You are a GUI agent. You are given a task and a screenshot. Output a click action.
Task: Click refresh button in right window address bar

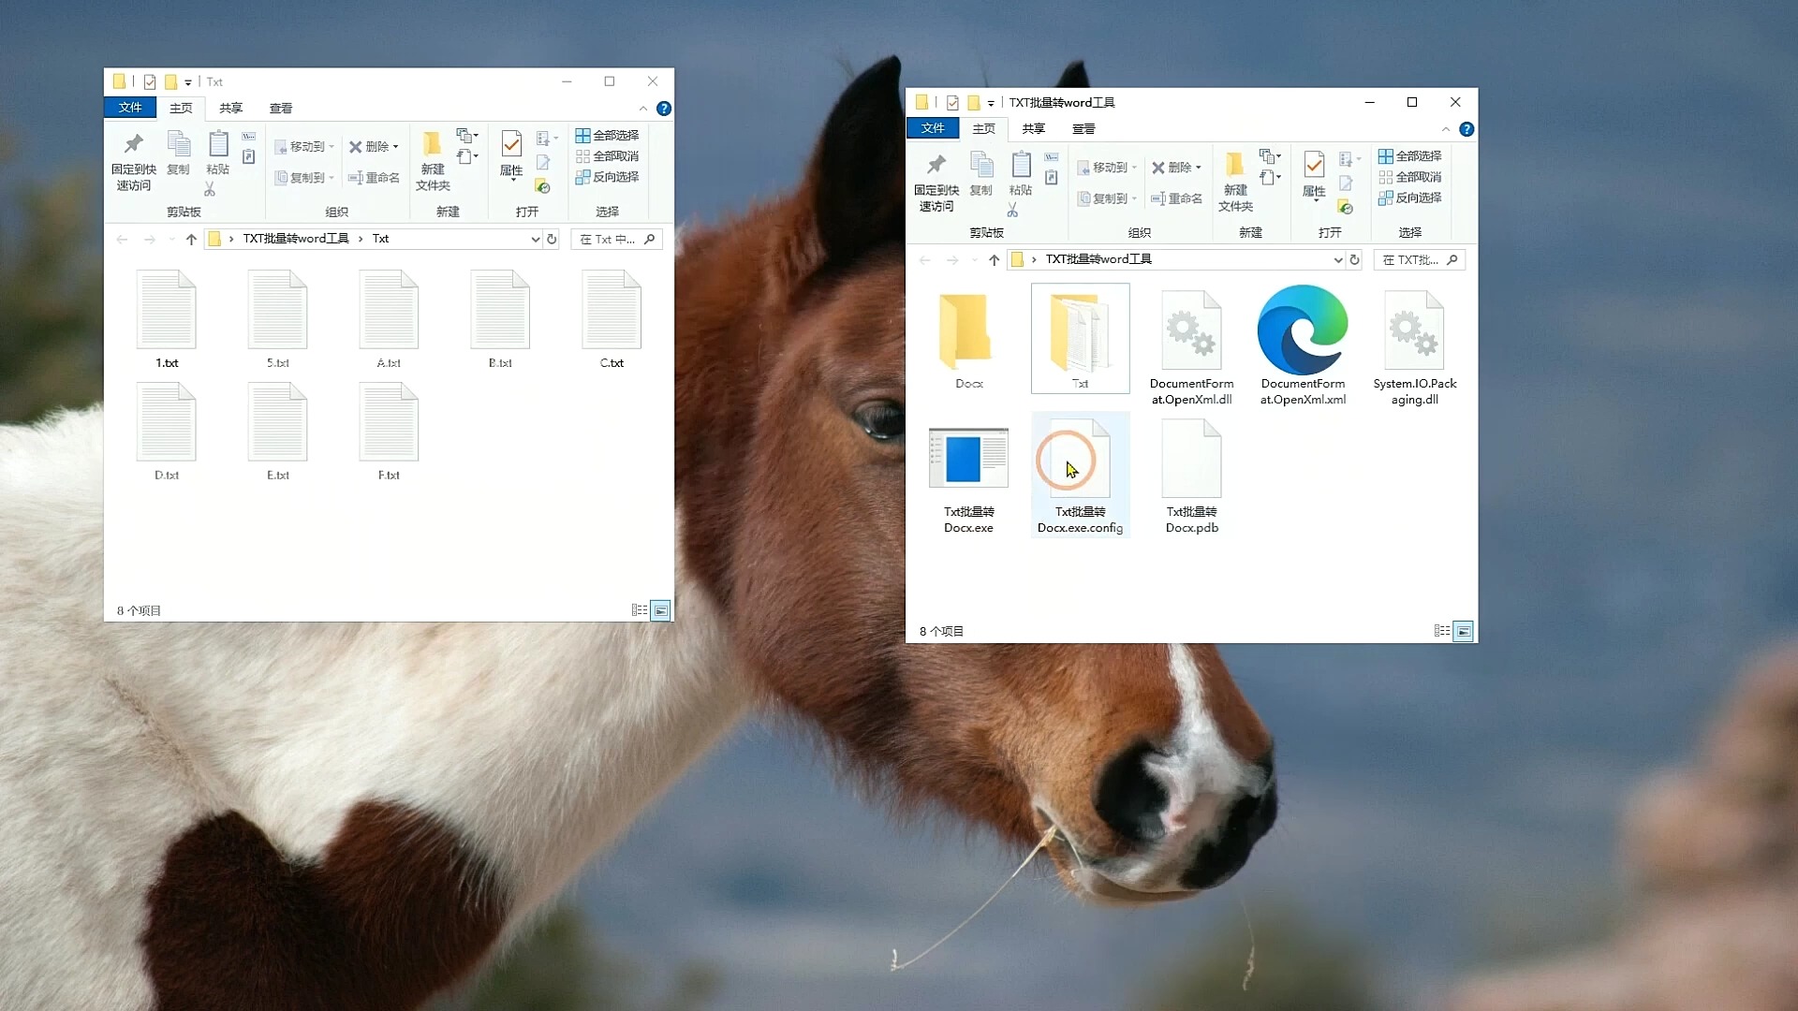(x=1354, y=259)
